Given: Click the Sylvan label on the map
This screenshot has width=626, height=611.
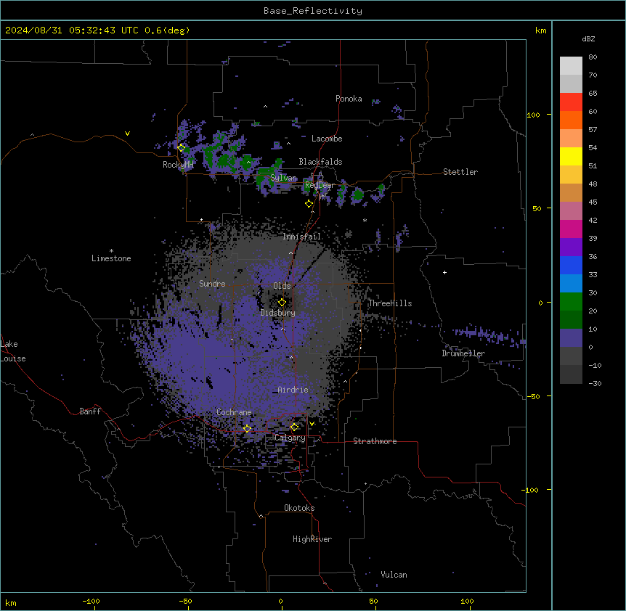Looking at the screenshot, I should (283, 178).
